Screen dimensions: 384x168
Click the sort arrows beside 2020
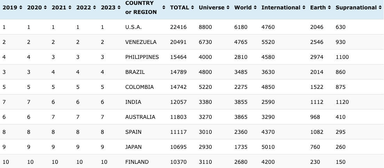pyautogui.click(x=45, y=8)
